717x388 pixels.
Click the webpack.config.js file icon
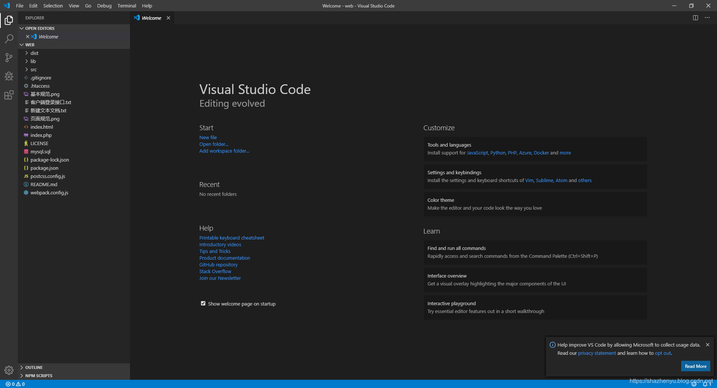(x=26, y=193)
